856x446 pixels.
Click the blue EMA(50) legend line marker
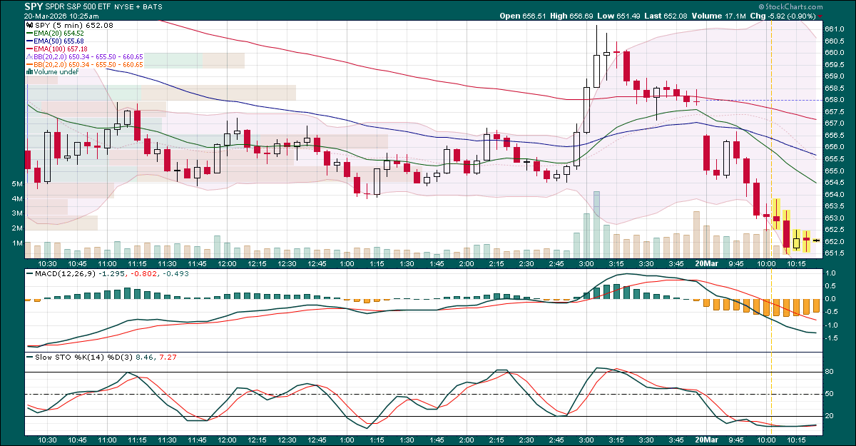[29, 41]
